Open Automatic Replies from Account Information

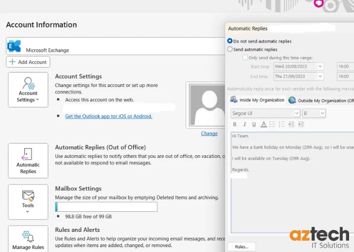(x=28, y=160)
